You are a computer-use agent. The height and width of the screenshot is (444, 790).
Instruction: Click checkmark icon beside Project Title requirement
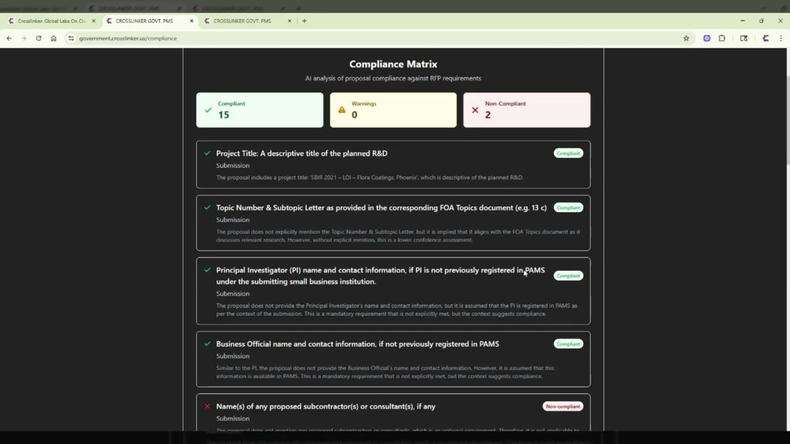coord(207,154)
